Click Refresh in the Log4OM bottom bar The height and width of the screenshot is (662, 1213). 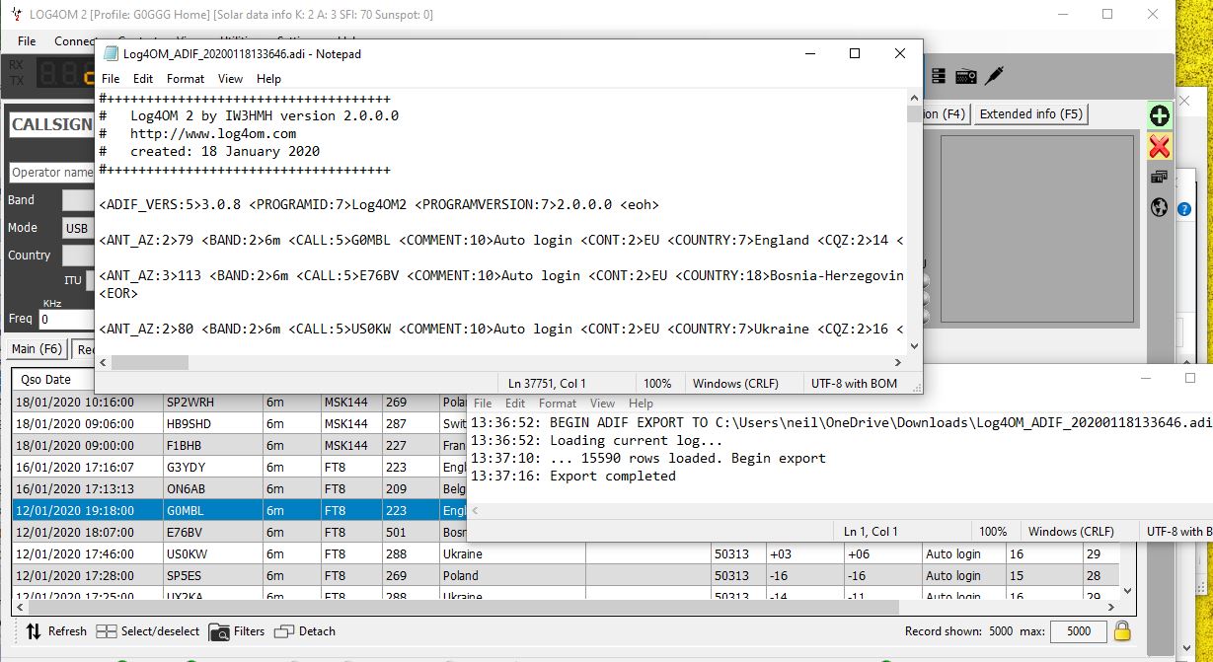(56, 631)
